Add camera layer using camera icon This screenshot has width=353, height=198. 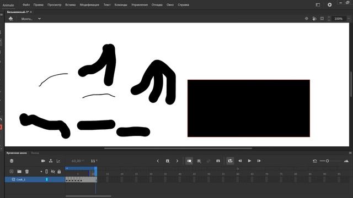click(43, 161)
